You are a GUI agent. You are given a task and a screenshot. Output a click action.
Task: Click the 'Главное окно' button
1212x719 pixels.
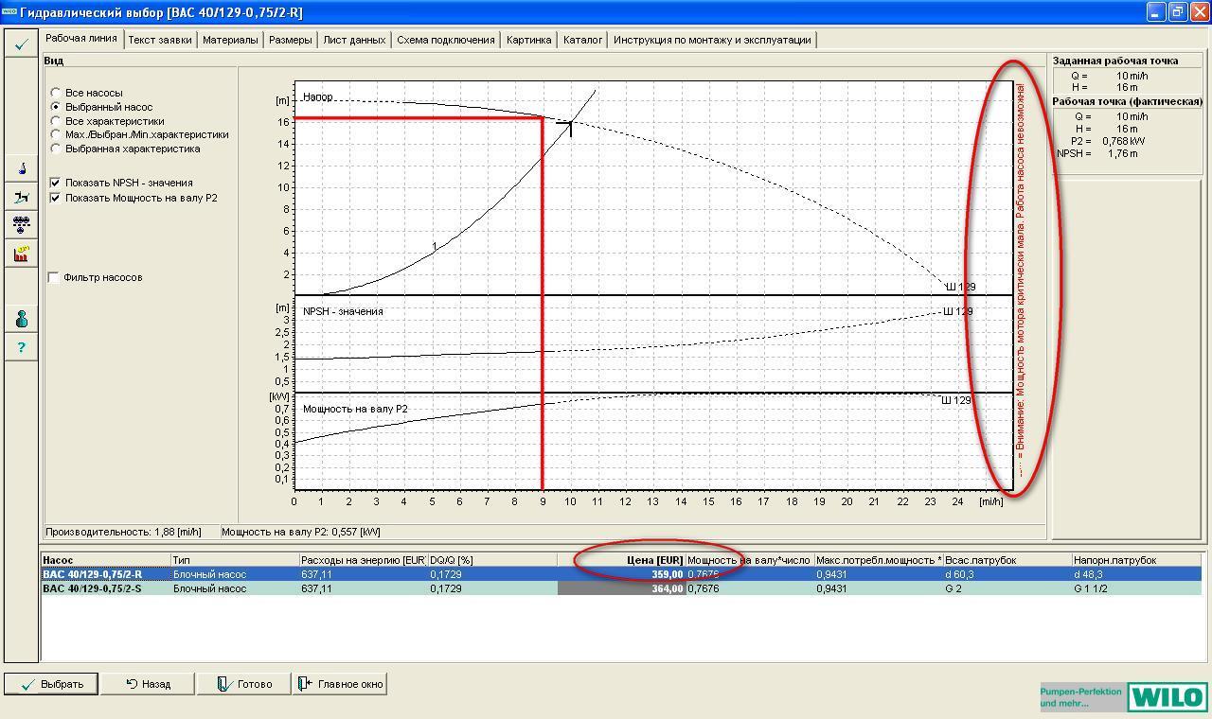click(x=341, y=684)
